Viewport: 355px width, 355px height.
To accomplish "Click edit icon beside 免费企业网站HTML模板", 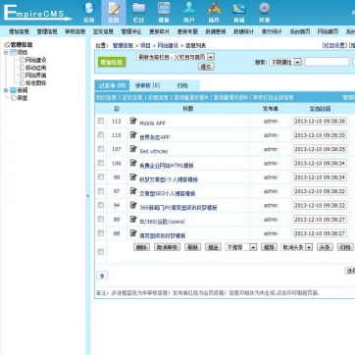I will [133, 163].
